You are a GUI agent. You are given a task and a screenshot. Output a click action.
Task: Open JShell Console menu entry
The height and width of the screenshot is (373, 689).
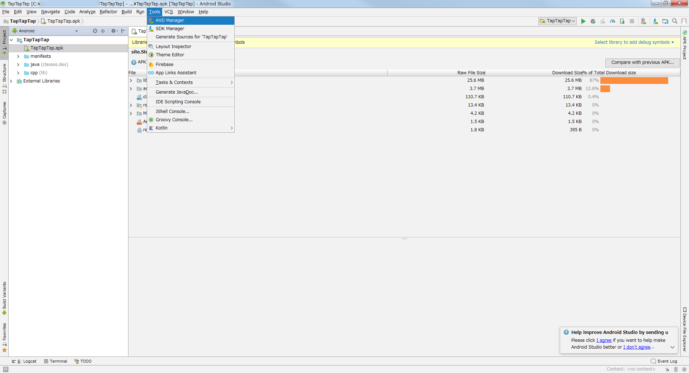coord(191,112)
